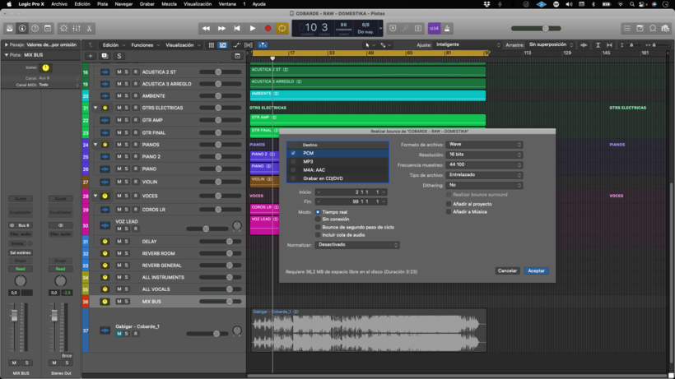Click the Bnce button on Stereo Out strip
The width and height of the screenshot is (675, 379).
click(x=67, y=356)
